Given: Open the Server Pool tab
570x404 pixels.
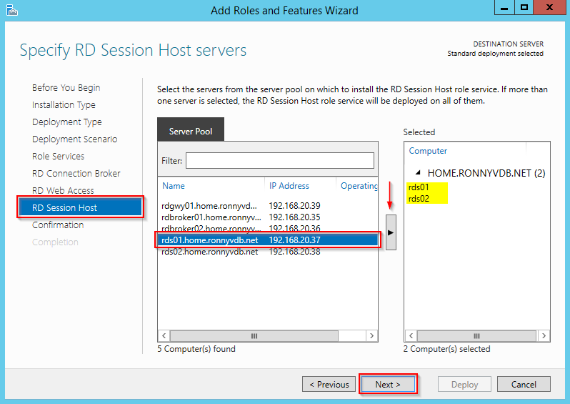Looking at the screenshot, I should click(191, 132).
